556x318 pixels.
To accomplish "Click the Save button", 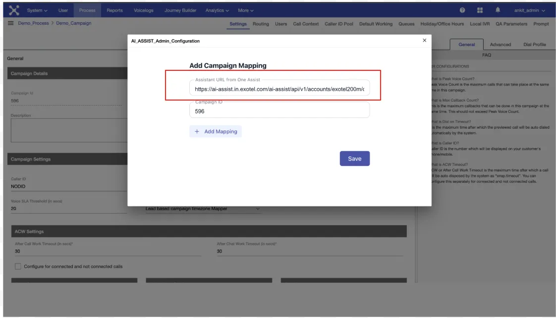I will coord(355,159).
